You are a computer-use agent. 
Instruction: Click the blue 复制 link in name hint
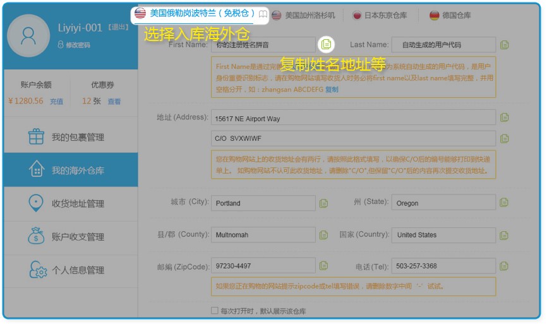point(332,89)
